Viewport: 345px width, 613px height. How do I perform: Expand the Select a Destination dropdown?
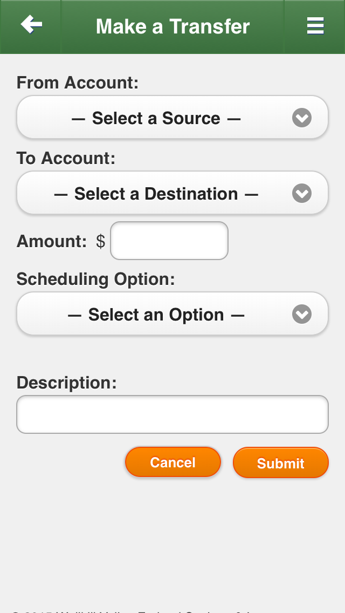156,193
